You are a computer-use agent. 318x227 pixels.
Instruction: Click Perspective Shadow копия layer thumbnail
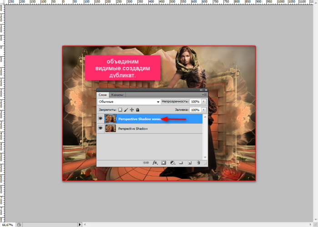(x=111, y=119)
